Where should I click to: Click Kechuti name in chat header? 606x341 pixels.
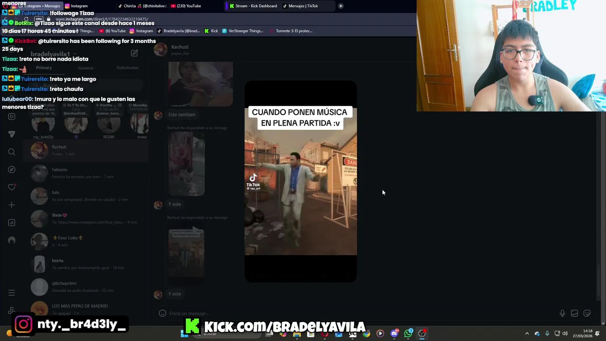click(x=180, y=47)
